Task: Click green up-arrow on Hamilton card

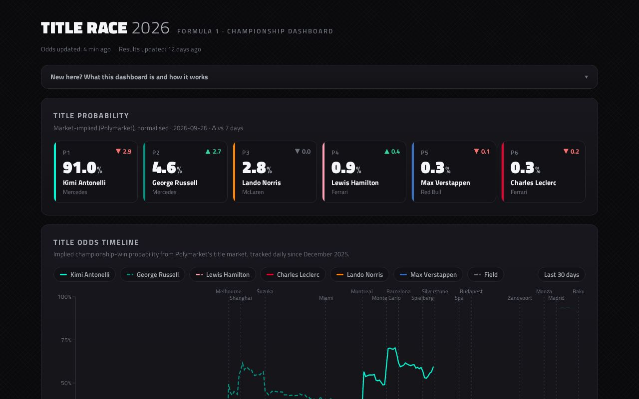Action: 387,151
